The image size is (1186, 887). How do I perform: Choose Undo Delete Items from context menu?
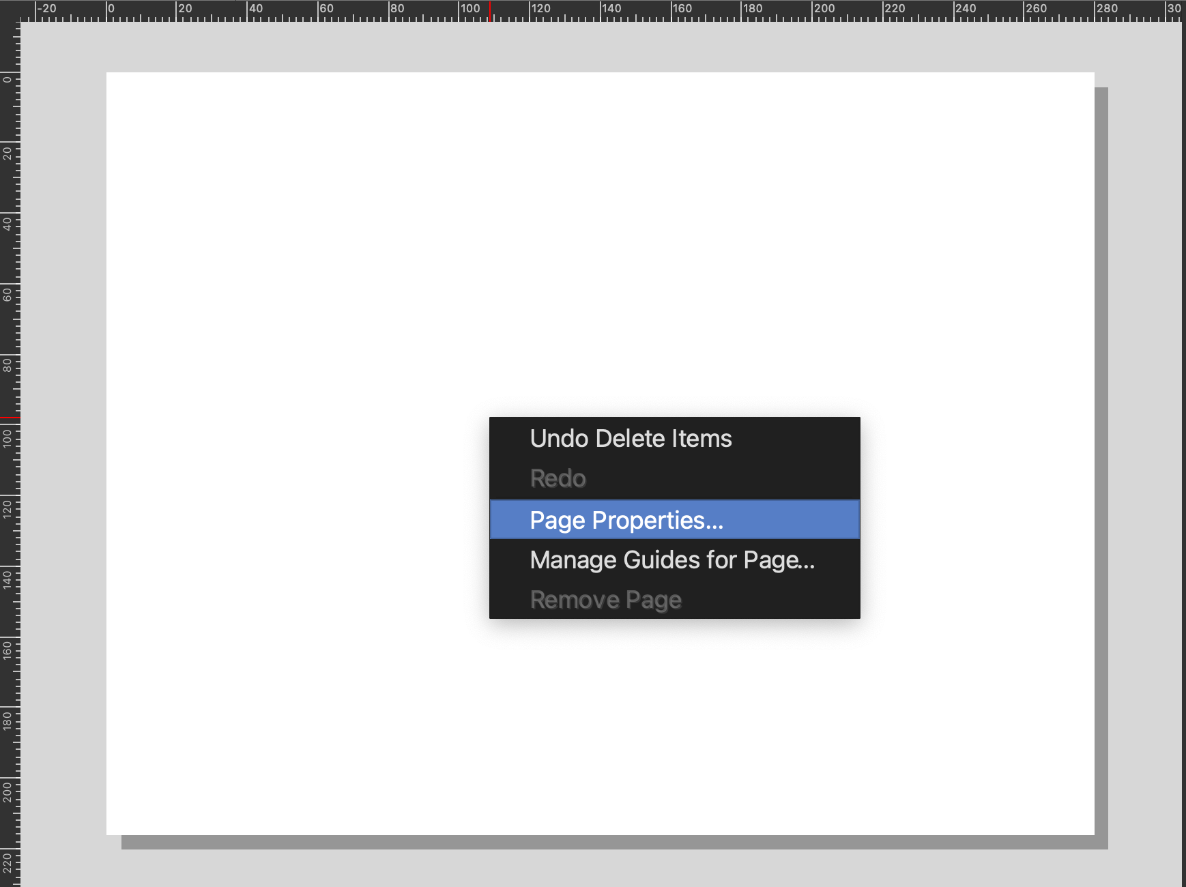[x=631, y=439]
